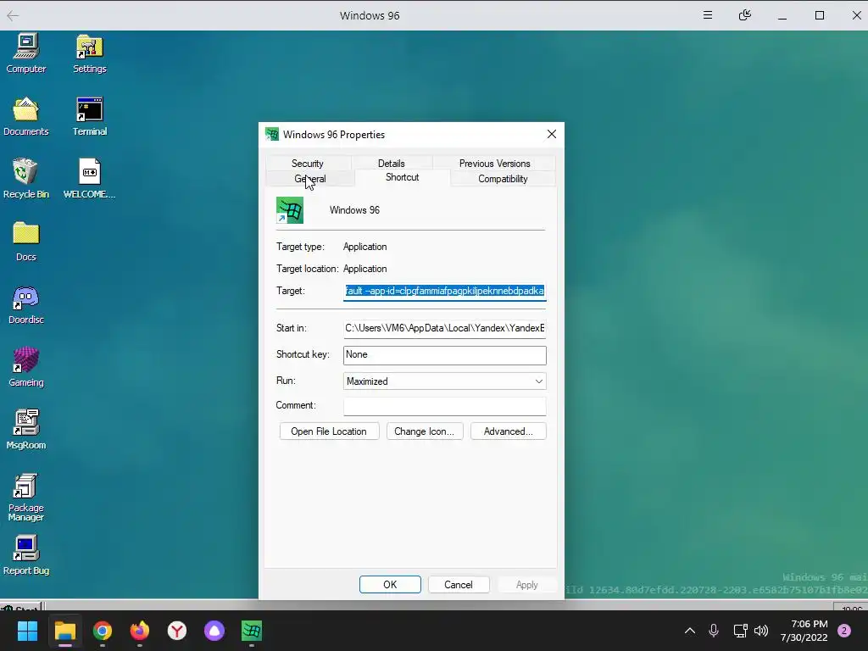Click the Windows 96 app taskbar icon
The width and height of the screenshot is (868, 651).
point(252,631)
